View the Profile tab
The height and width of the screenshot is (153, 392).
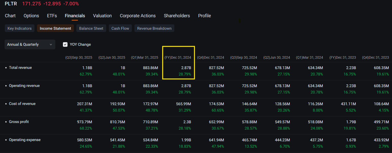(x=204, y=16)
